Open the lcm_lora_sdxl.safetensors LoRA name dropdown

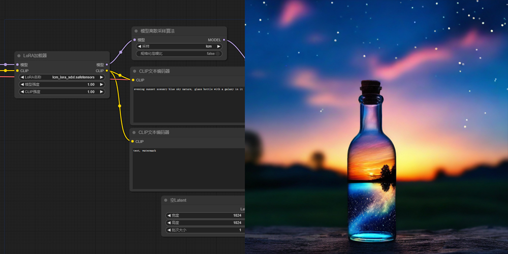point(74,77)
